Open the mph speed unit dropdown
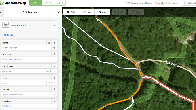Screen dimensions: 196x110 coord(51,71)
